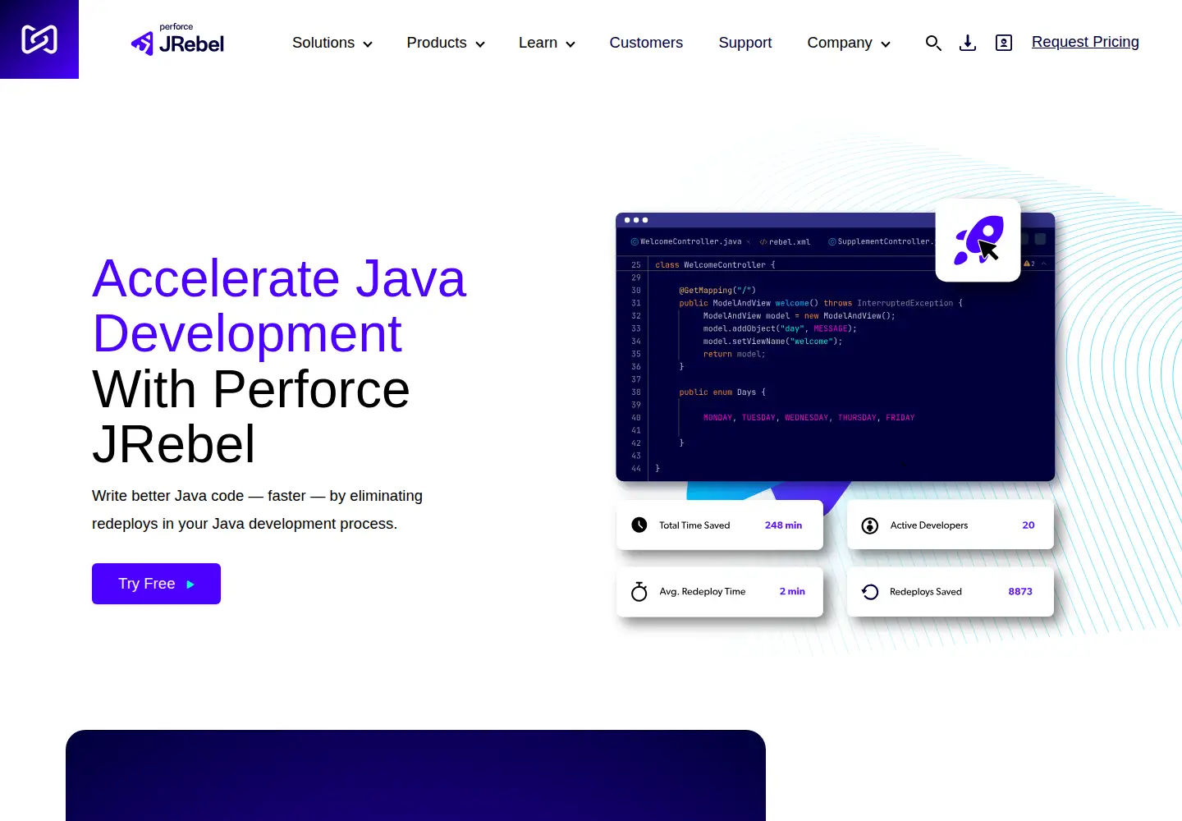Expand the Learn dropdown menu
The height and width of the screenshot is (821, 1182).
pos(547,43)
